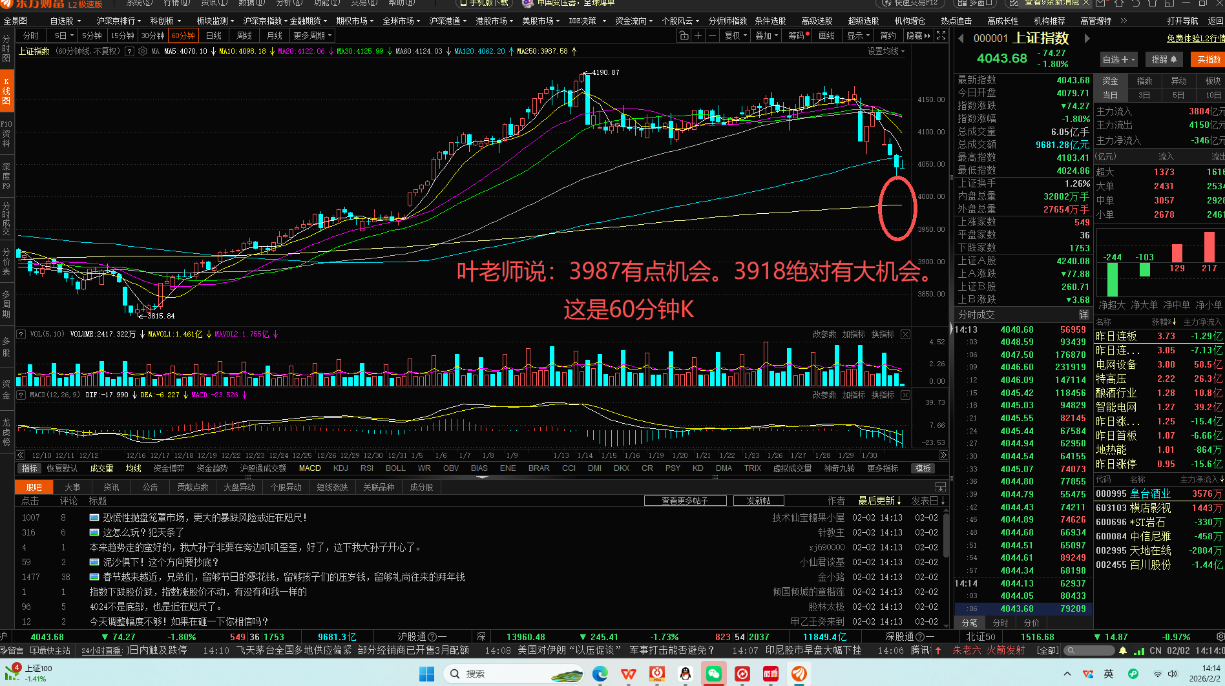Toggle fullscreen chart with the expand icon
The width and height of the screenshot is (1225, 686).
click(941, 36)
